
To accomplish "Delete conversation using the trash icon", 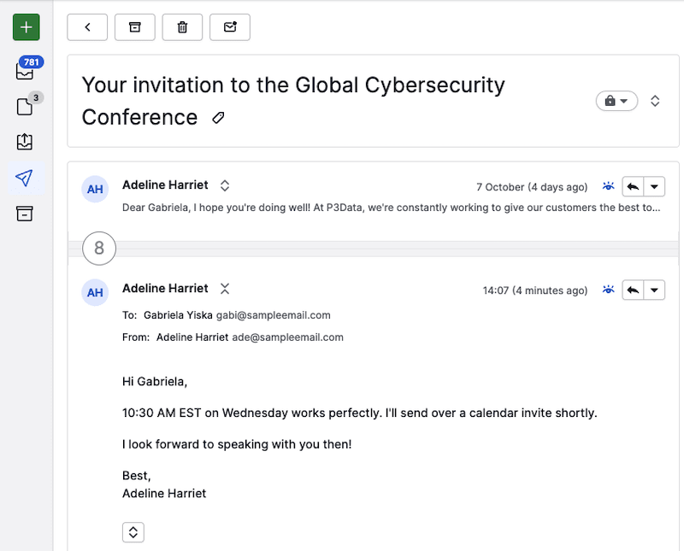I will (x=182, y=26).
